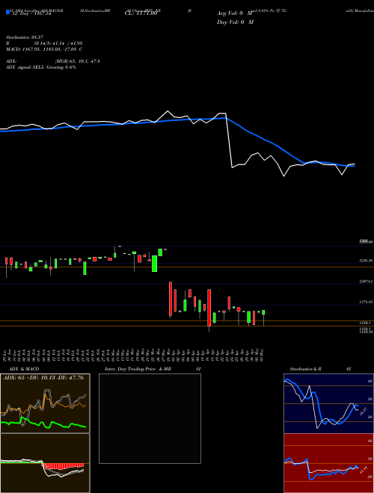
Task: Click the 'Intra Day Trading Price & MR' title
Action: [x=138, y=369]
